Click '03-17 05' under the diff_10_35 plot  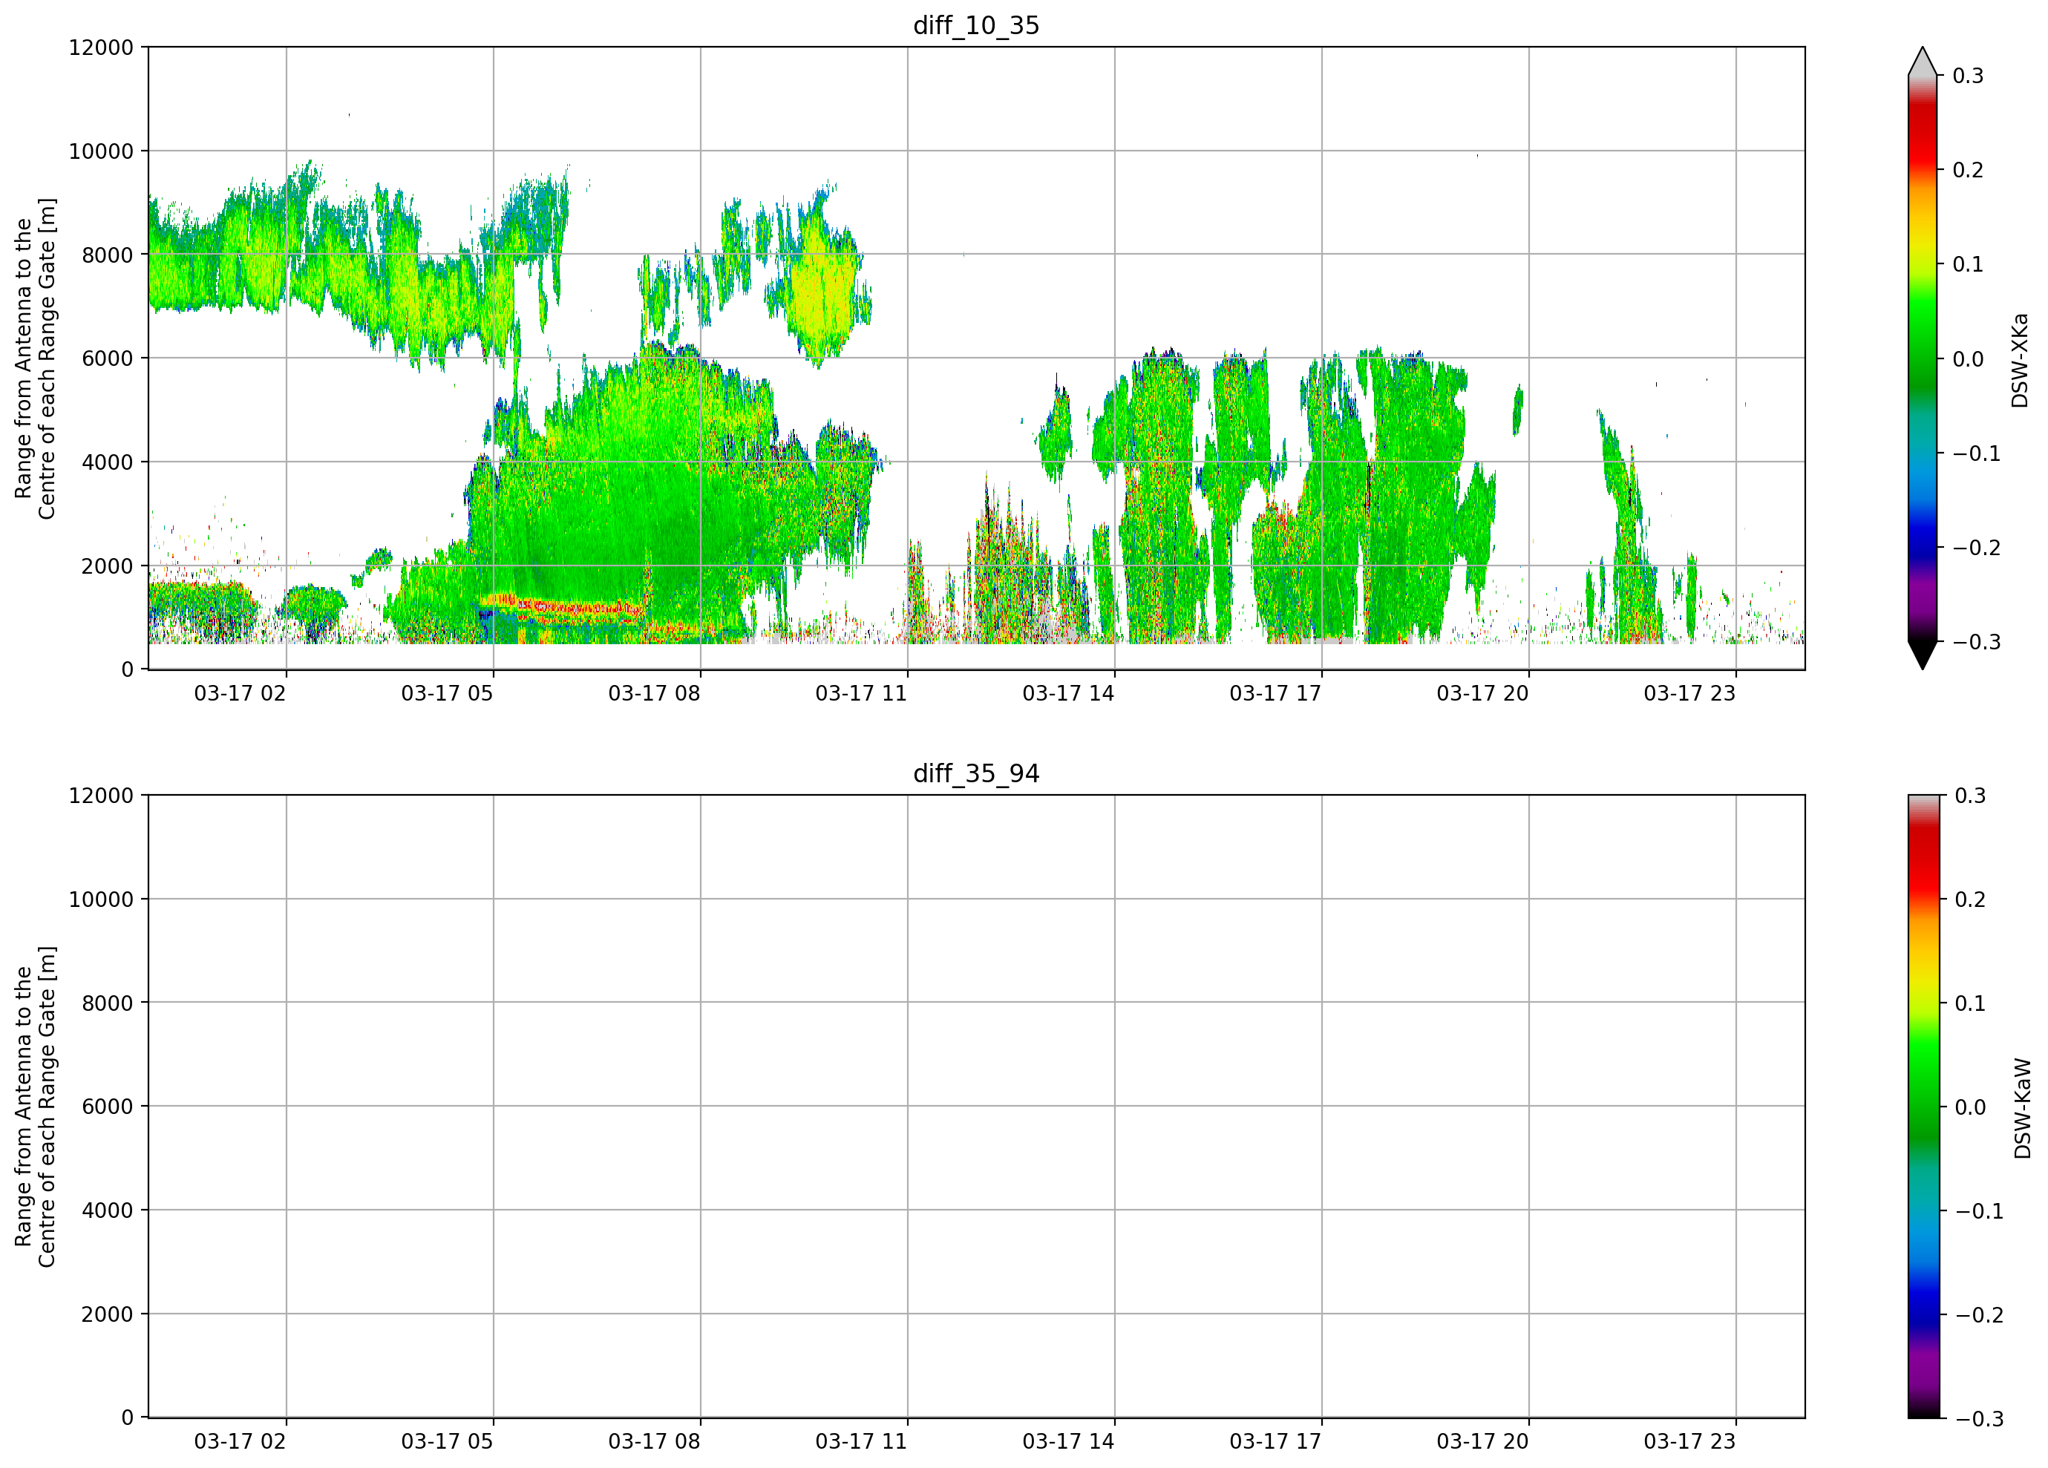click(x=447, y=693)
